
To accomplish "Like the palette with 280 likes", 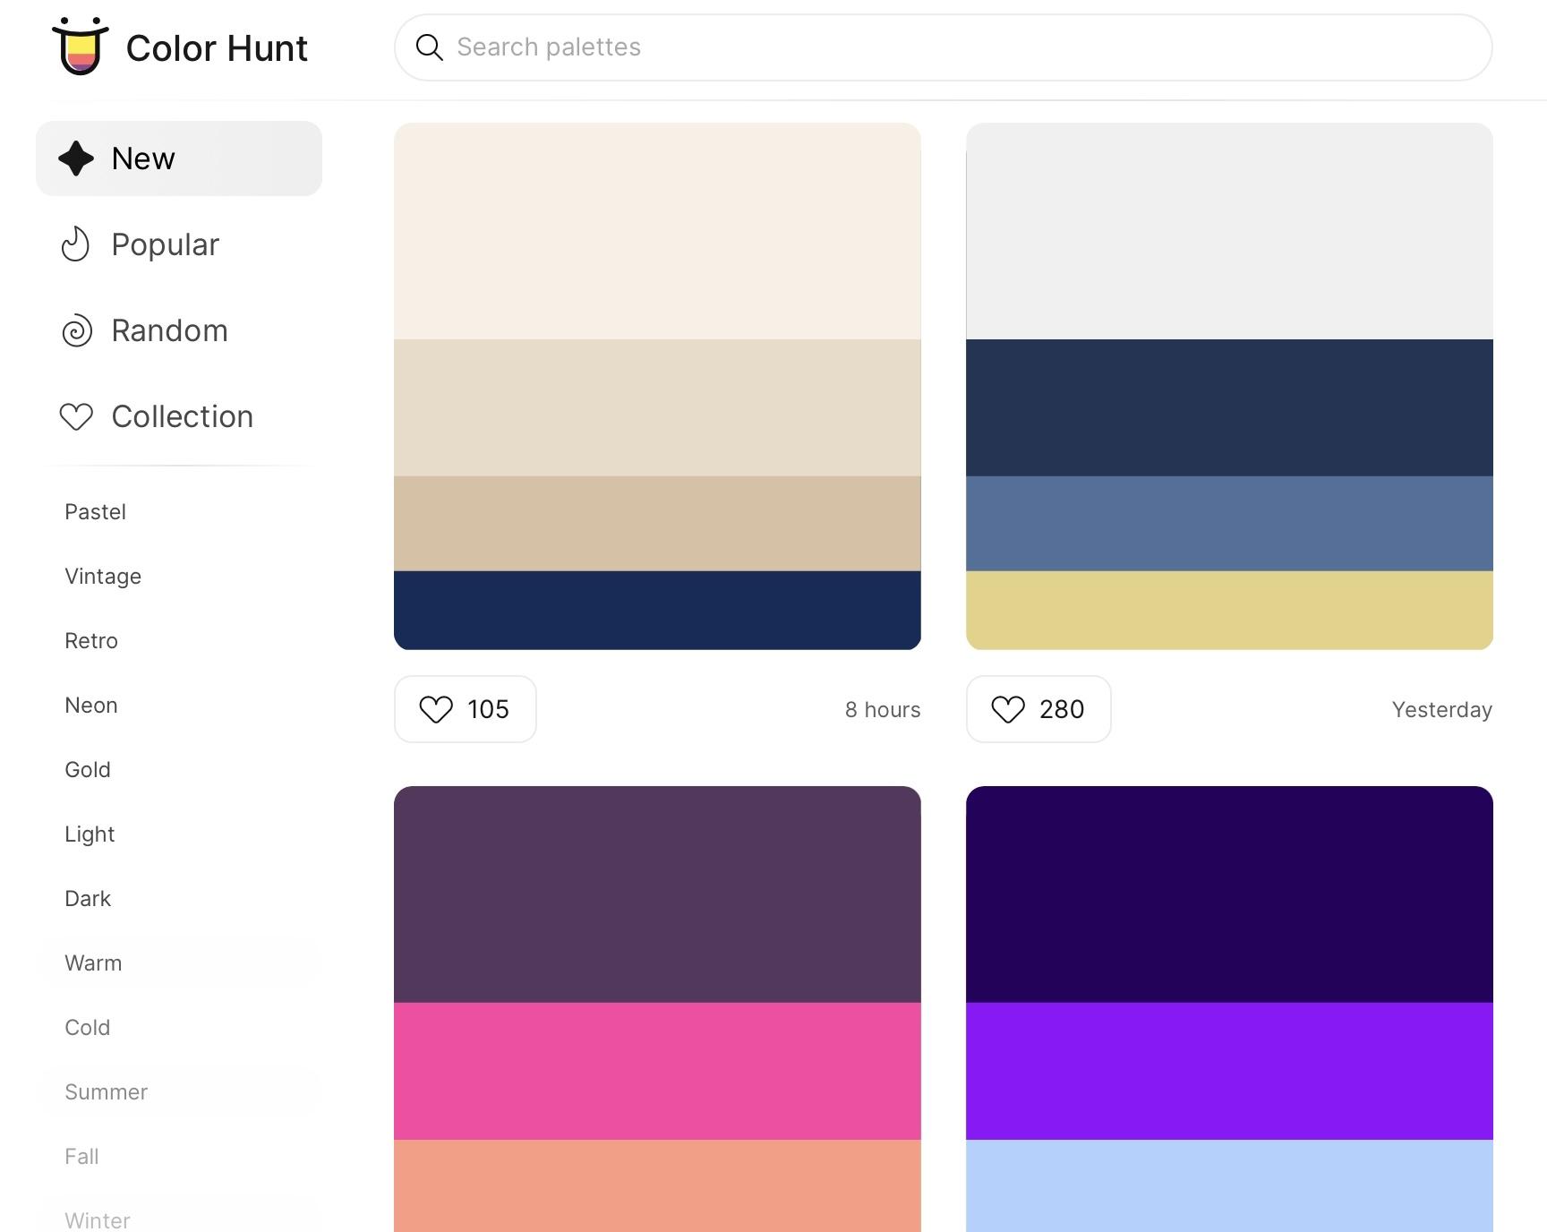I will 1038,709.
